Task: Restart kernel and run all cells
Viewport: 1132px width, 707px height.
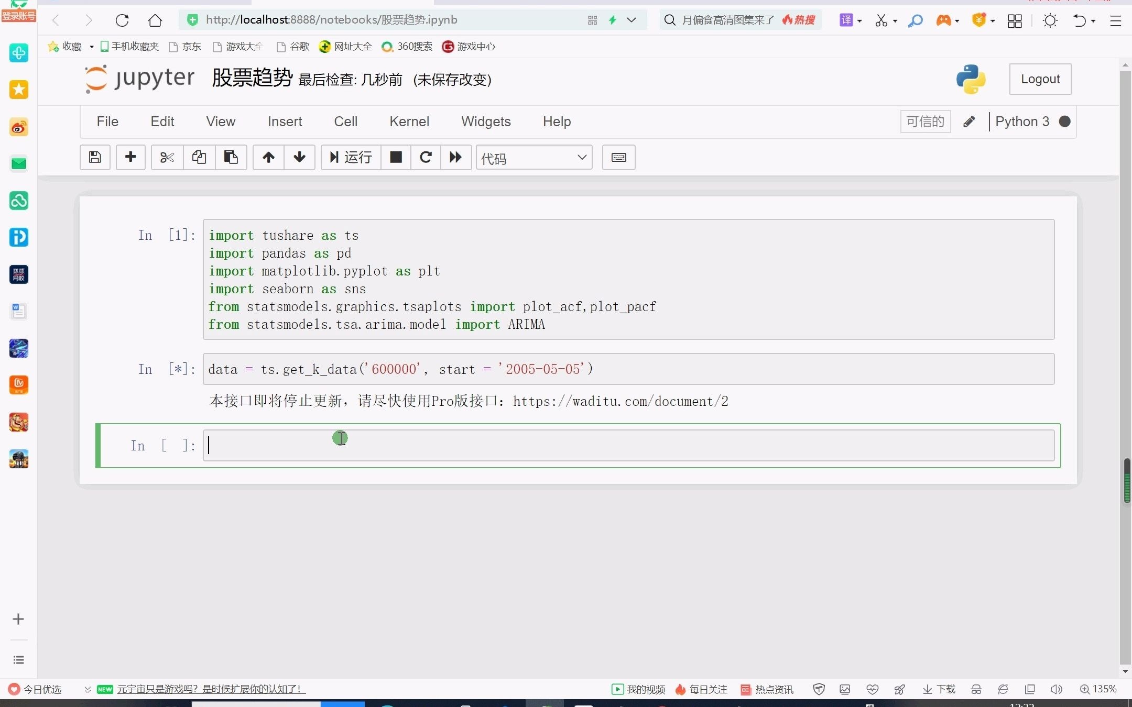Action: click(x=455, y=158)
